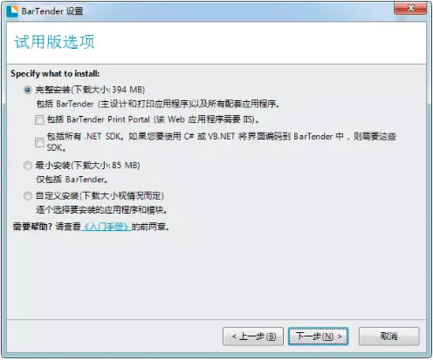Click the 'BarTender 设置' title bar text

coord(52,11)
